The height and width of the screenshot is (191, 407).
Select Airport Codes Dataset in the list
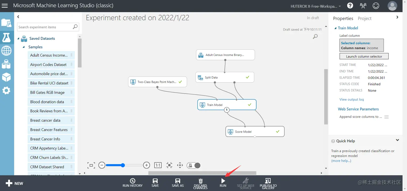point(51,65)
